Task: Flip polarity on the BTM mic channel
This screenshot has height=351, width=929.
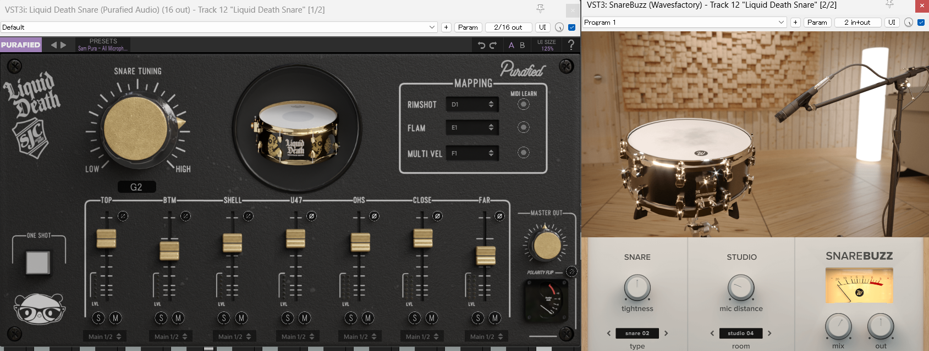Action: click(x=186, y=216)
